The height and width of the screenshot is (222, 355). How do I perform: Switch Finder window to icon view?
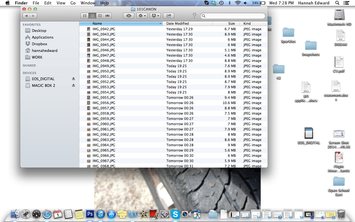(85, 16)
